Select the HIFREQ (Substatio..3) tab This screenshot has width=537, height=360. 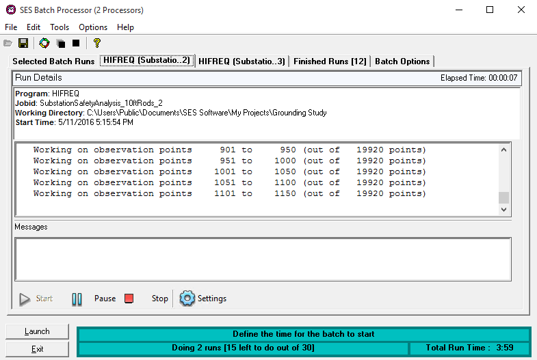pos(241,61)
